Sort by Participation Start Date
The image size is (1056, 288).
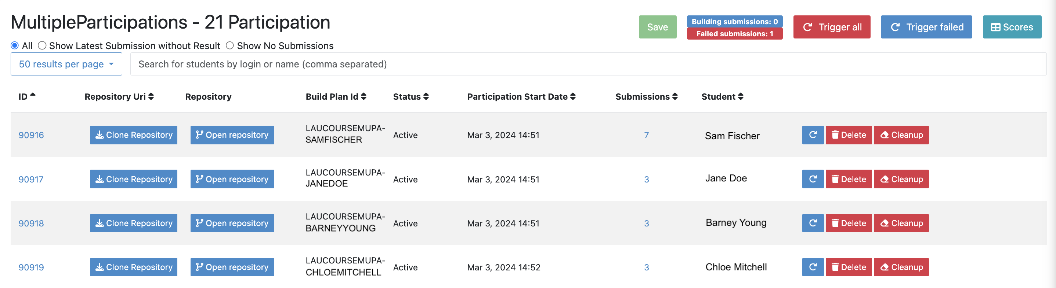pyautogui.click(x=521, y=96)
